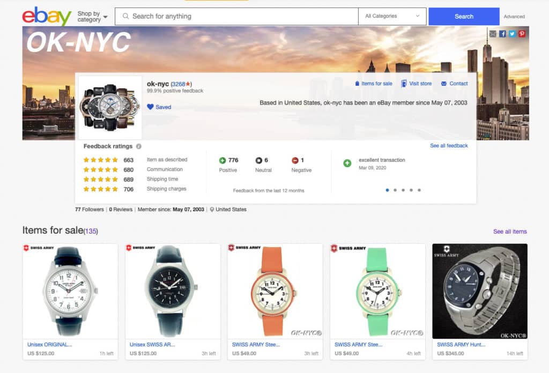The width and height of the screenshot is (549, 373).
Task: Click the red Negative feedback icon
Action: click(x=295, y=160)
